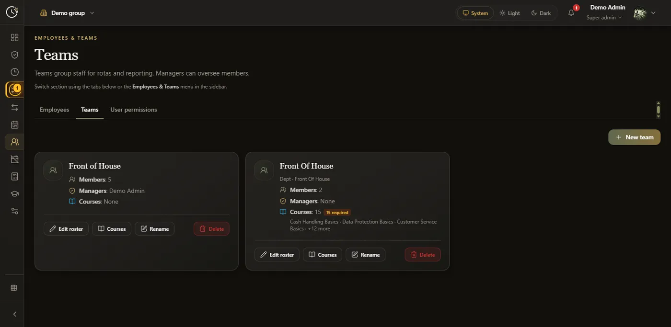Delete the 2-member Front Of House team

pos(423,255)
